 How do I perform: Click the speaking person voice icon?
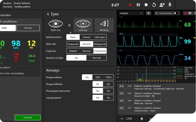point(162,5)
